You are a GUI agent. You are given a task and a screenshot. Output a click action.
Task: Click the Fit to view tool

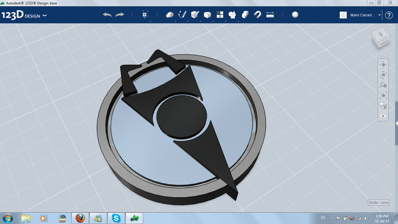point(383,95)
